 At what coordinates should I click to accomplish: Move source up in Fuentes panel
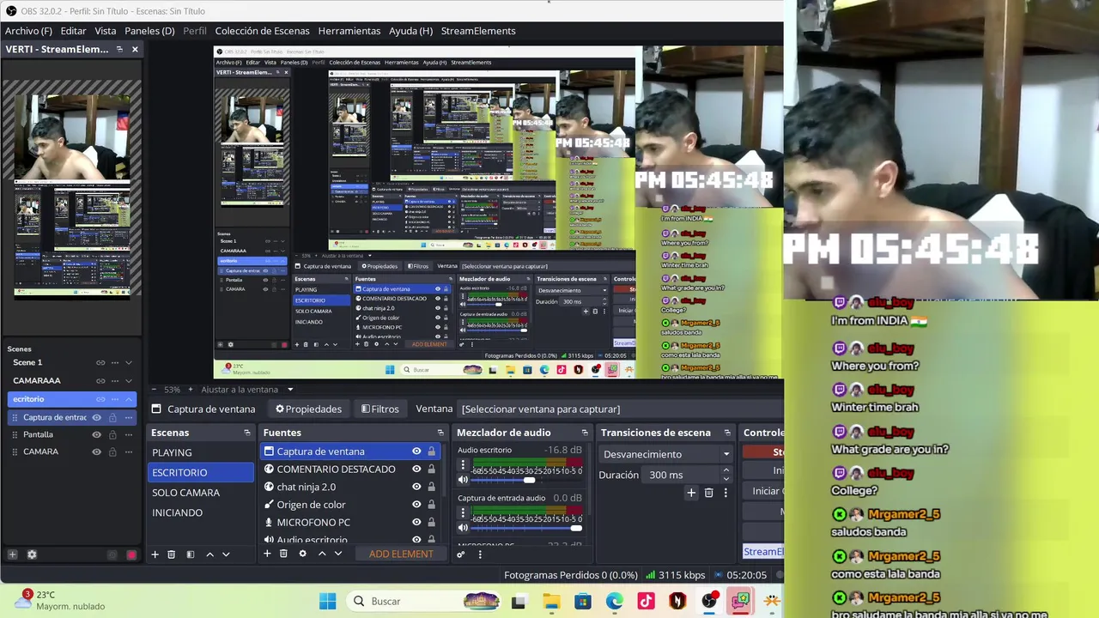(322, 554)
